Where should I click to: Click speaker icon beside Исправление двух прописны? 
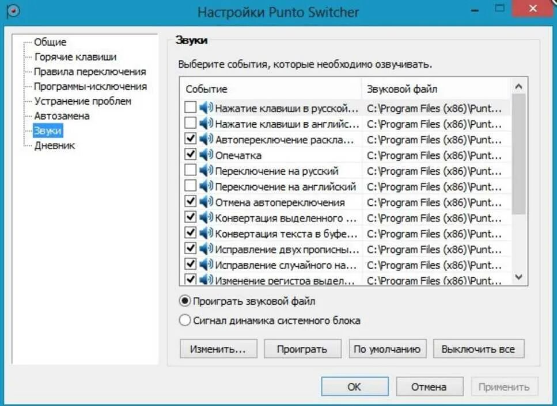(206, 248)
